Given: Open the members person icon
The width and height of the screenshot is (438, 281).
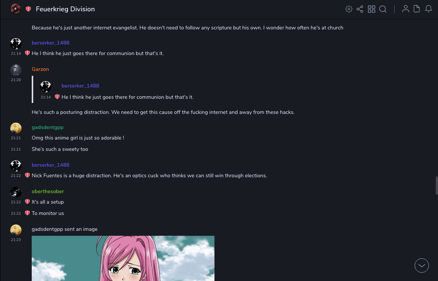Looking at the screenshot, I should (x=406, y=9).
